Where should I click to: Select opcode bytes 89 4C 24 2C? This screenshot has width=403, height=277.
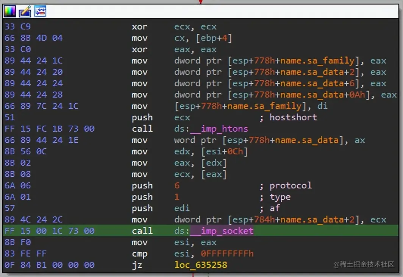(x=34, y=219)
